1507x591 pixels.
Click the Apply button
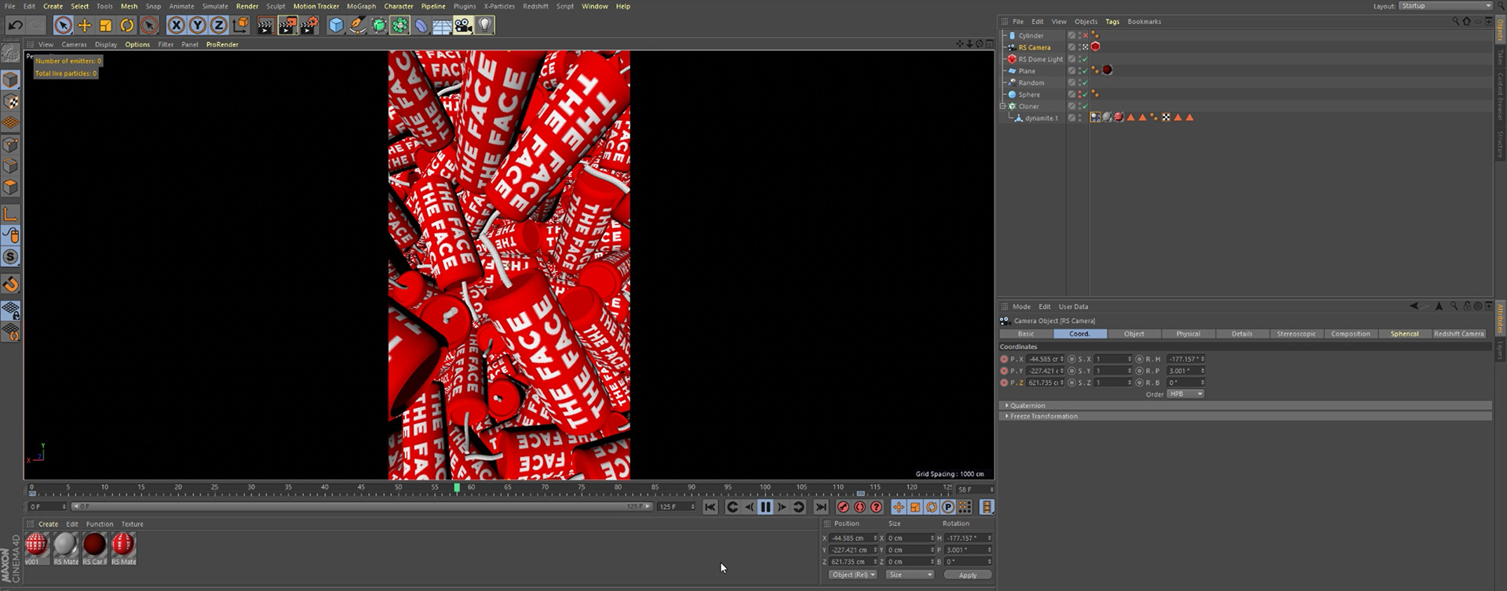tap(968, 575)
